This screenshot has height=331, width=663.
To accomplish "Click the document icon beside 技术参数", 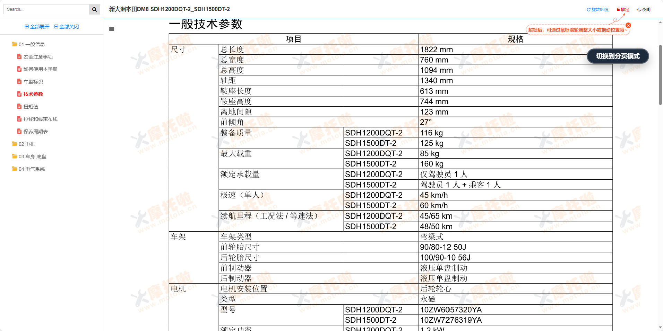I will click(x=19, y=94).
